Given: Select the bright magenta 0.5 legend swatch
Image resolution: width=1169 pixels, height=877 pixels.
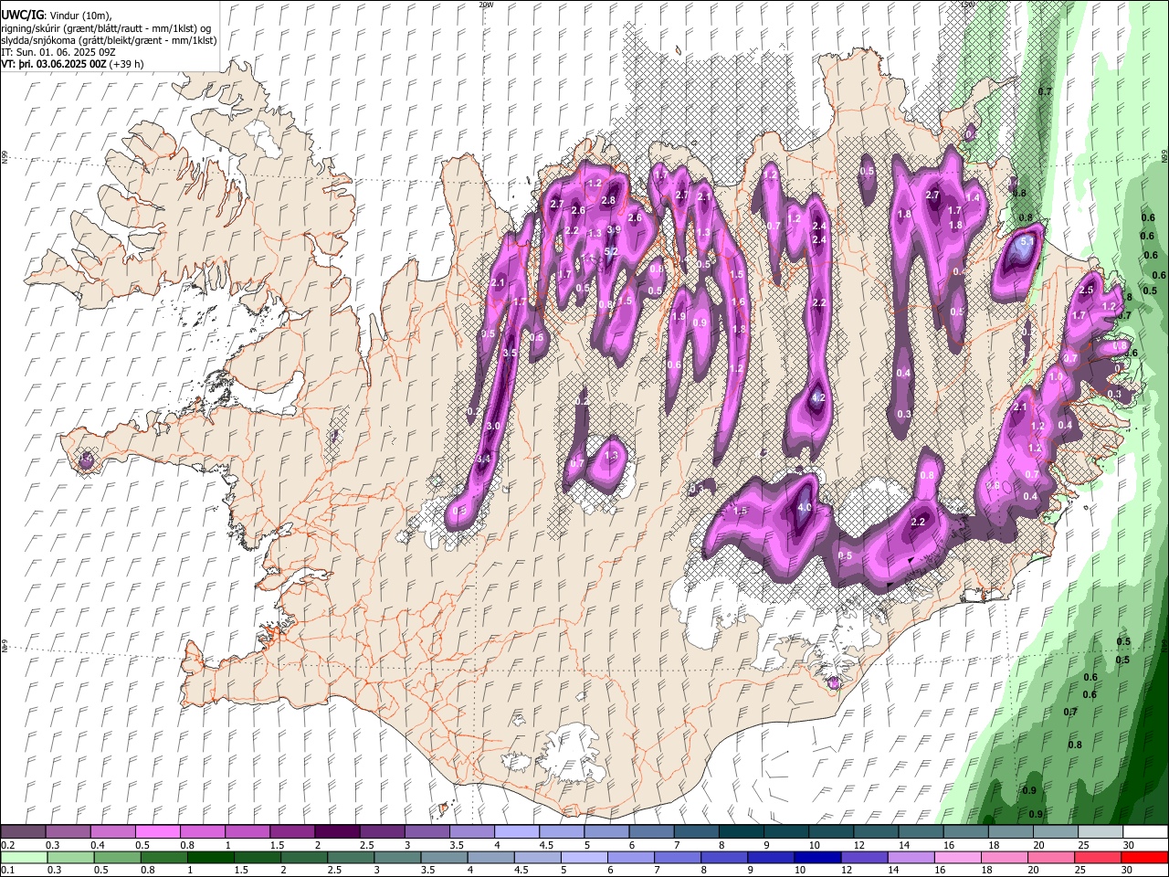Looking at the screenshot, I should [x=158, y=832].
